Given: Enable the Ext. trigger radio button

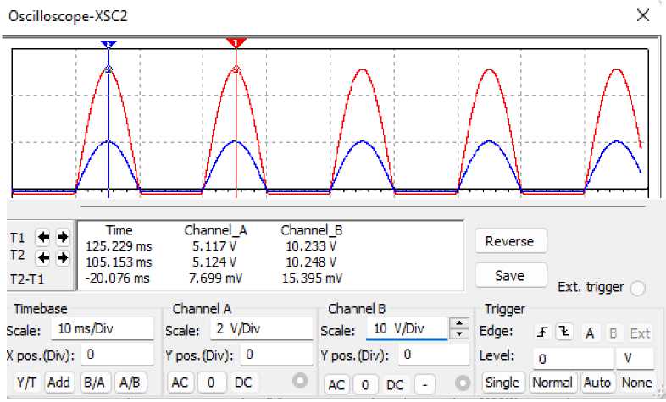Looking at the screenshot, I should (637, 289).
